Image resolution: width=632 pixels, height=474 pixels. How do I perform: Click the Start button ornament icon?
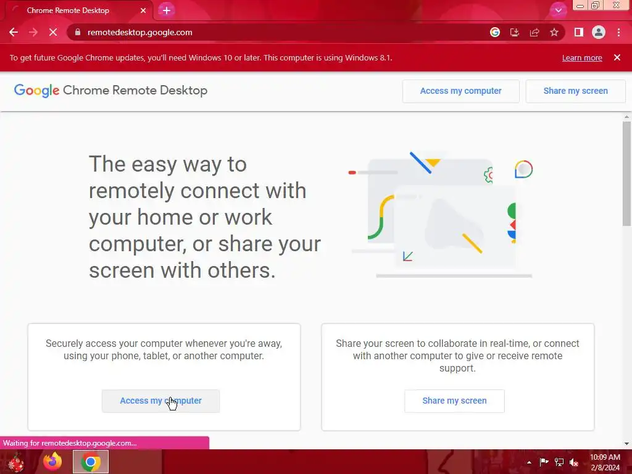[16, 462]
